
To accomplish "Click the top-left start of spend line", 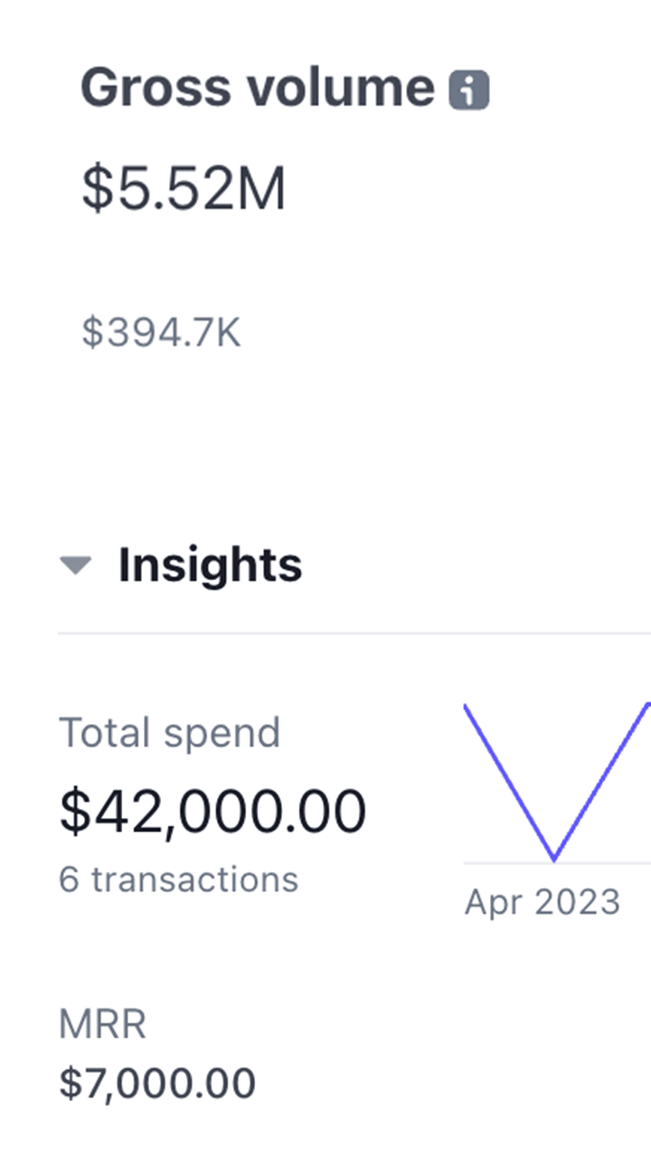I will 466,707.
